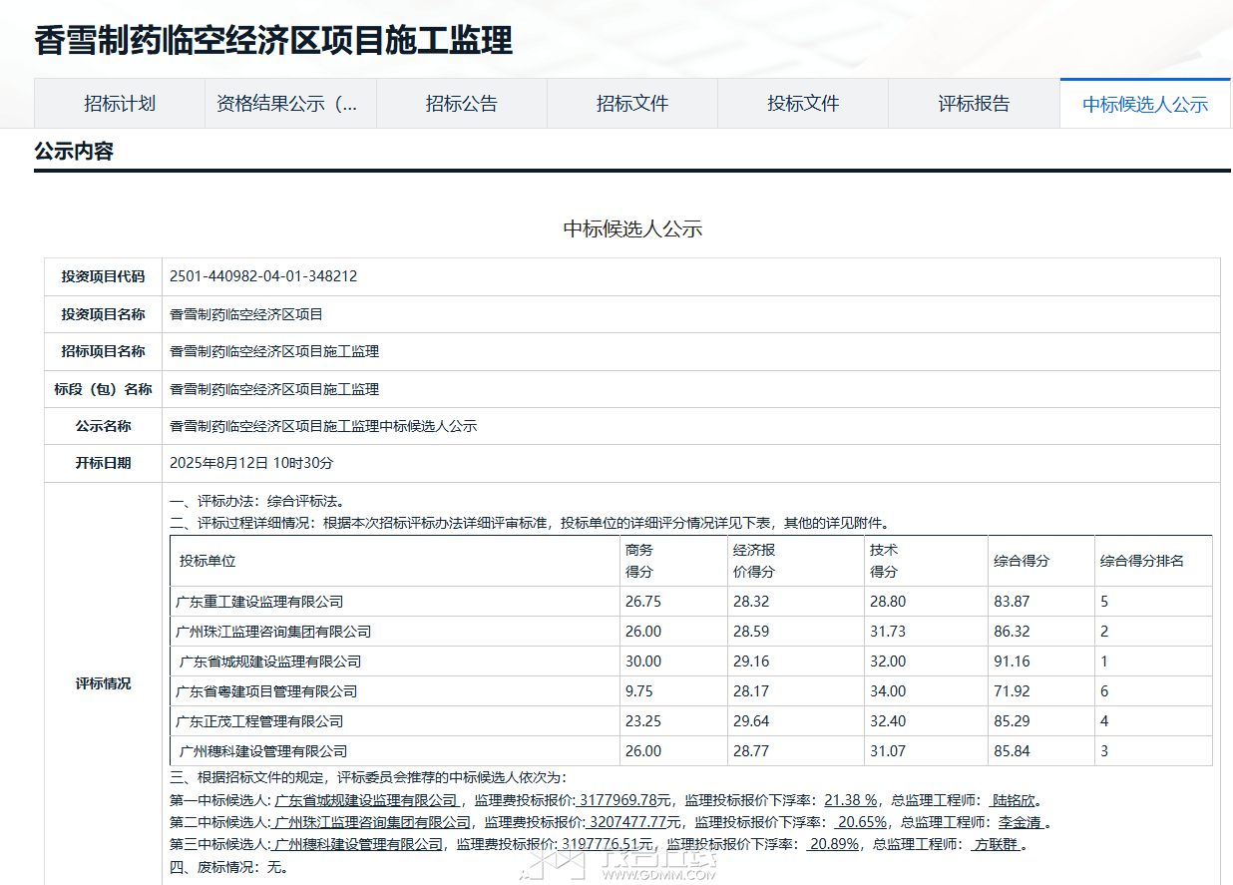Select the 广东正茂工程管理有限公司 table cell

pyautogui.click(x=259, y=721)
